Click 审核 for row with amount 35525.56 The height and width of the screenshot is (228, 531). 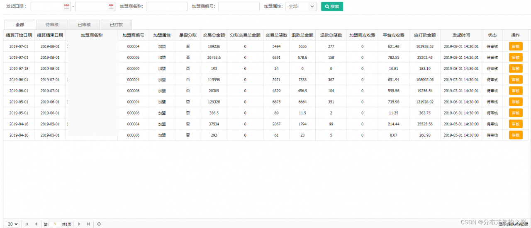tap(516, 124)
